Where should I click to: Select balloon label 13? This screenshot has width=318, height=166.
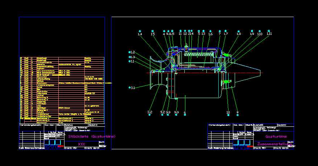(x=204, y=34)
